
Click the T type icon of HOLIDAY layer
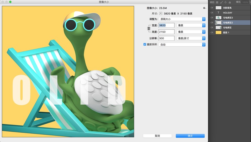point(218,13)
